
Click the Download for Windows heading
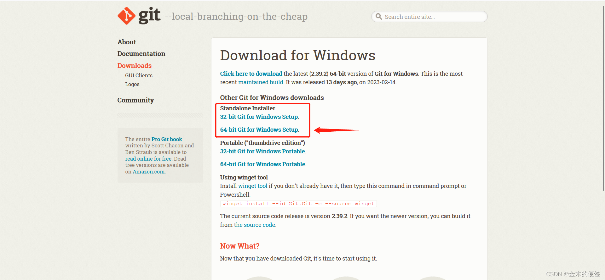298,55
